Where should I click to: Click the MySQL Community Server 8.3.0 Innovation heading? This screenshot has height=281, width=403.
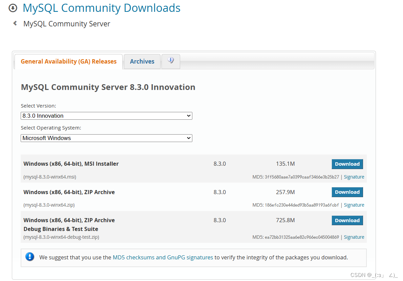[x=108, y=87]
